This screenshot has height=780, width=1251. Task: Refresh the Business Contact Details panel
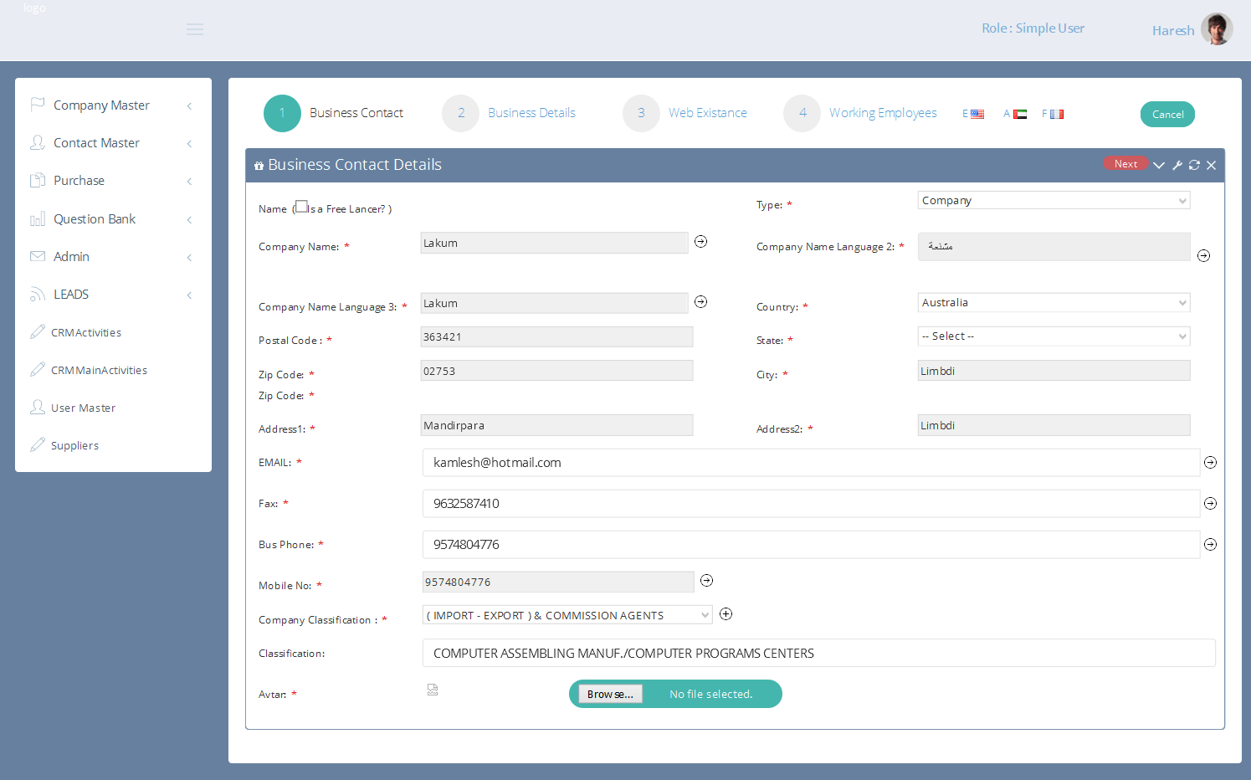1194,165
